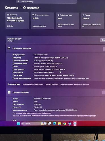Open Microsoft software license terms link

point(54,116)
